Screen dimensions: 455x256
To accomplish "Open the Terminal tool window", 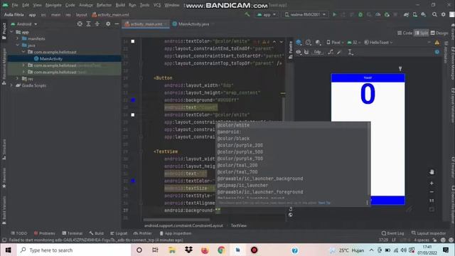I will click(73, 233).
